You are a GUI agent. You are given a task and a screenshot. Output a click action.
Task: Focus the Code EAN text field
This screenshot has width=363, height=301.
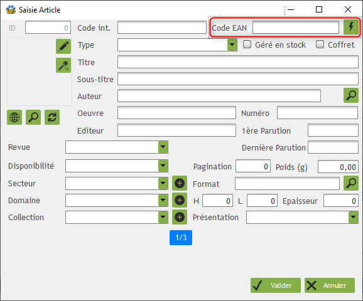[296, 28]
